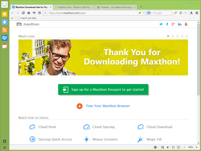Open a new tab with plus button
The height and width of the screenshot is (151, 201).
tap(141, 7)
